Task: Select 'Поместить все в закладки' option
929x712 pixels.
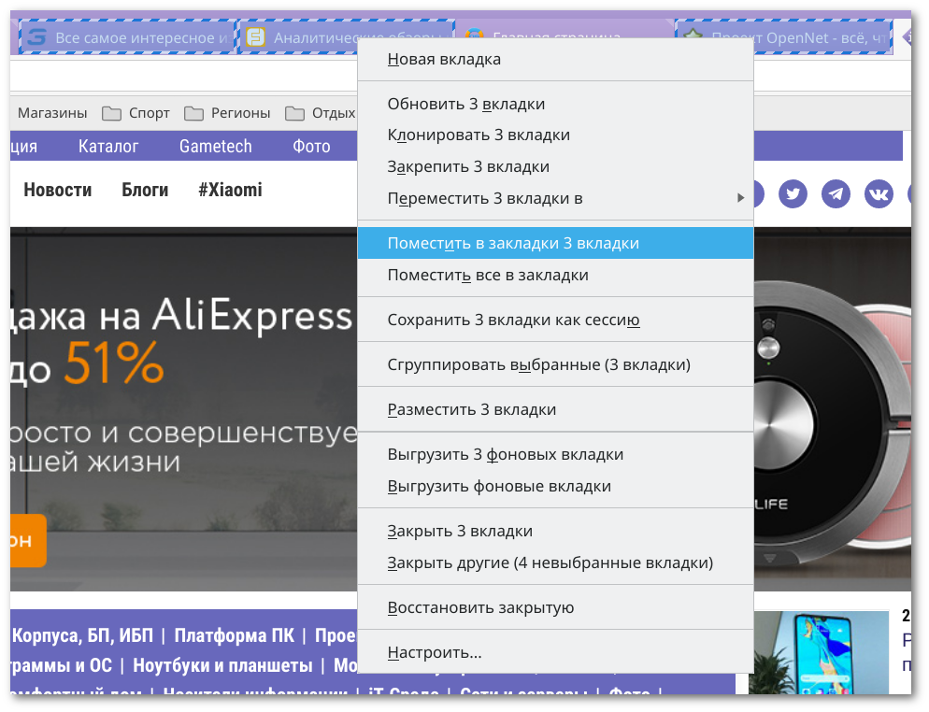Action: click(x=555, y=275)
